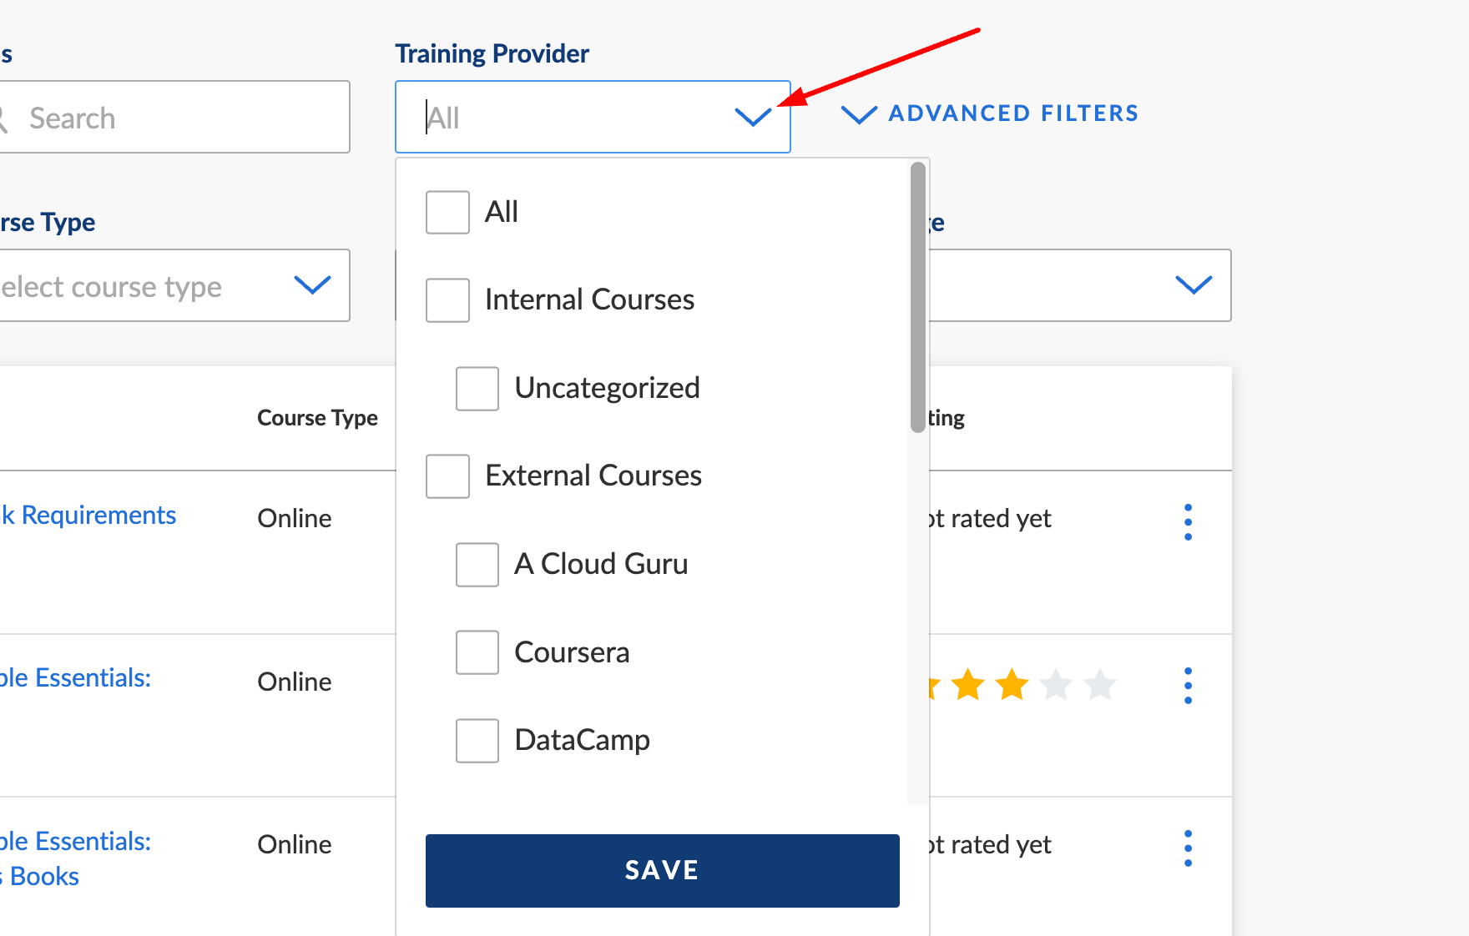
Task: Expand the dropdown right of Training Provider list
Action: click(1194, 285)
